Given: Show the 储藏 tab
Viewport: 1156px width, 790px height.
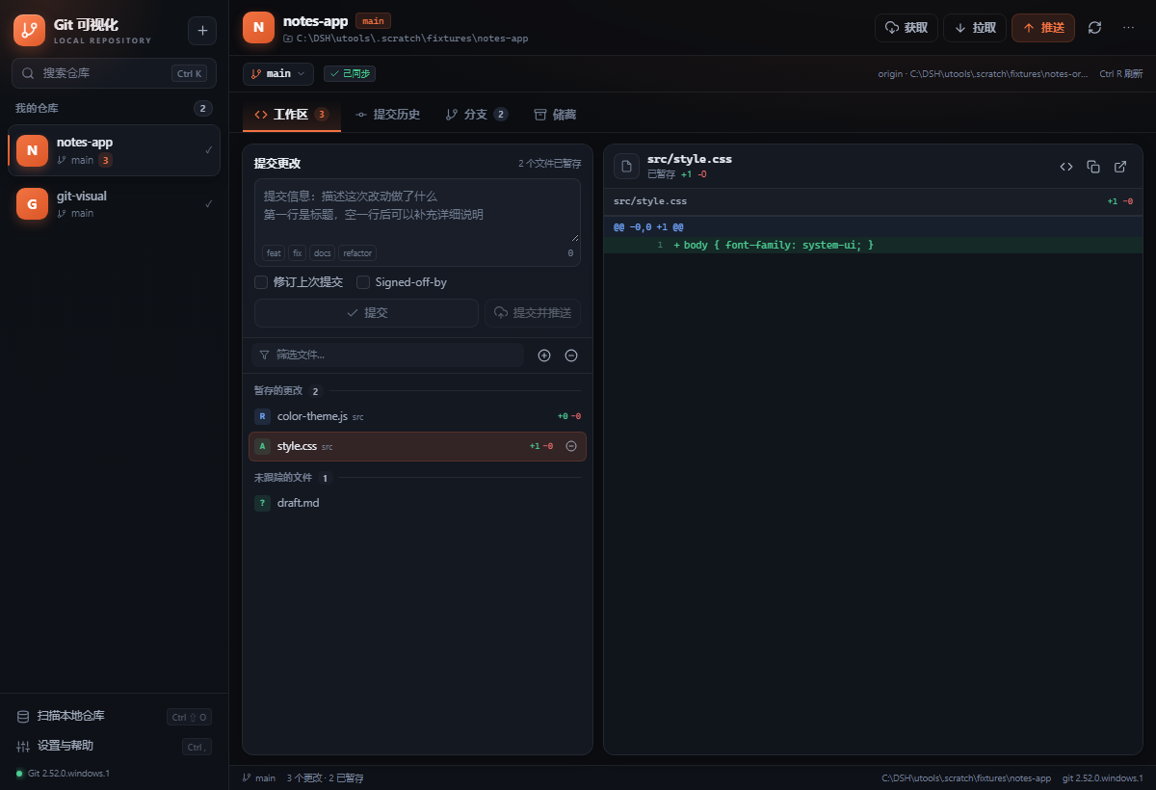Looking at the screenshot, I should pyautogui.click(x=555, y=115).
